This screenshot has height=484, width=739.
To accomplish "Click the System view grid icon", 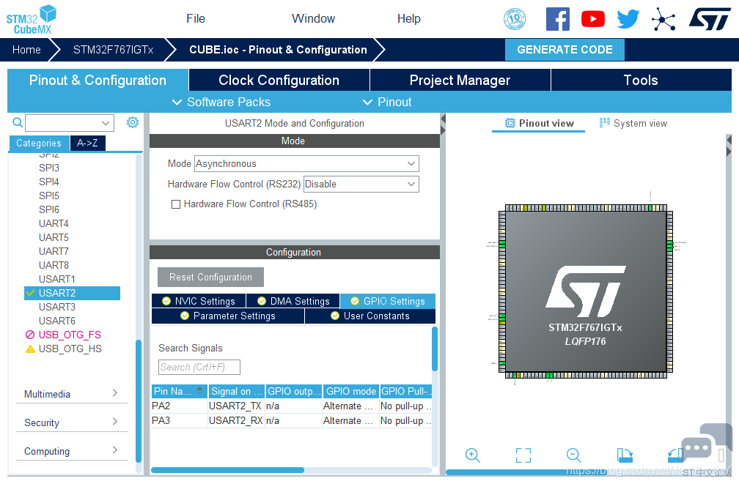I will pos(605,123).
